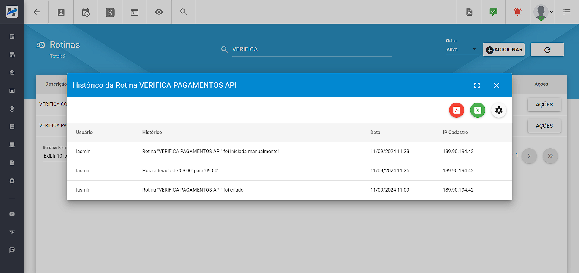579x273 pixels.
Task: Click the Rotinas page title
Action: 65,45
